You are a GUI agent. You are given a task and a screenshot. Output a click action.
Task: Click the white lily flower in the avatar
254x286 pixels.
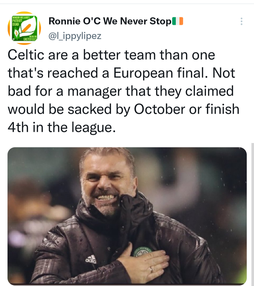[28, 28]
